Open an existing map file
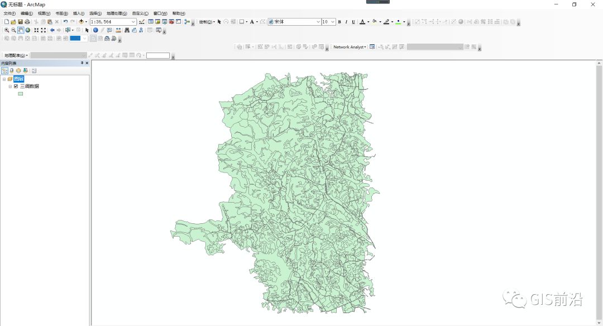 click(13, 22)
